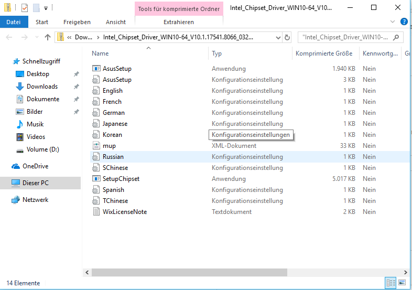Click the Videos film icon in sidebar
Image resolution: width=412 pixels, height=290 pixels.
pyautogui.click(x=20, y=137)
